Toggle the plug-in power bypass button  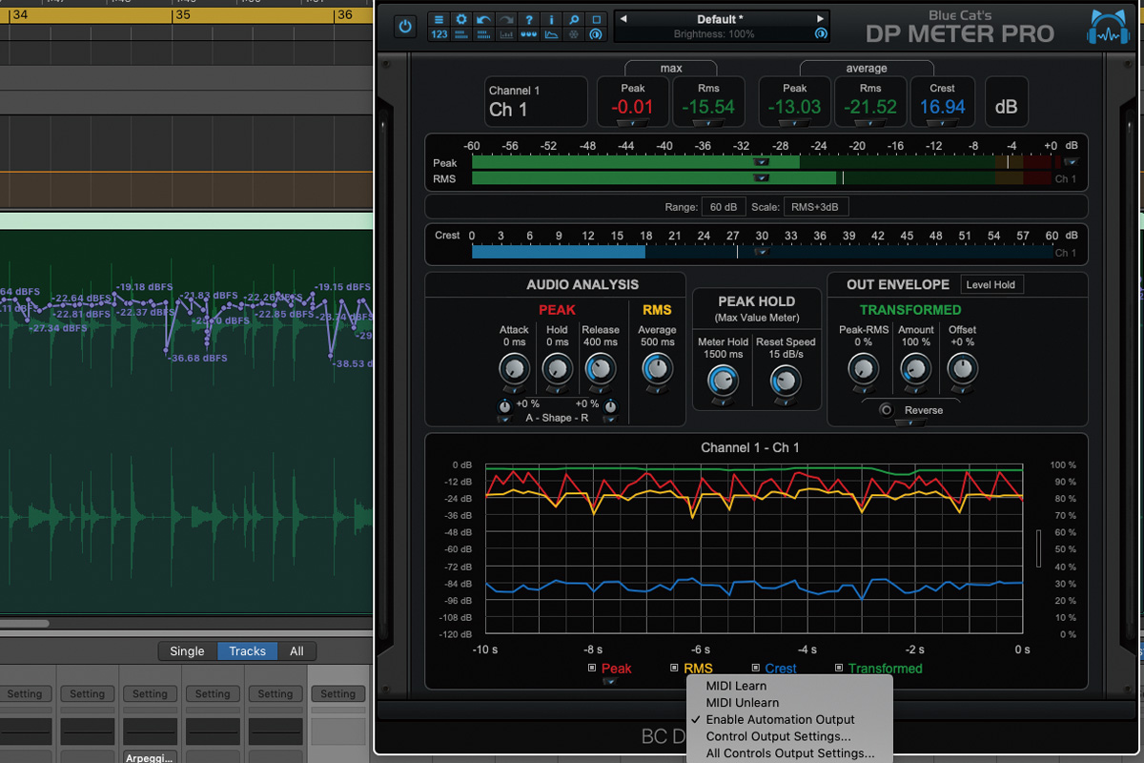click(x=405, y=27)
